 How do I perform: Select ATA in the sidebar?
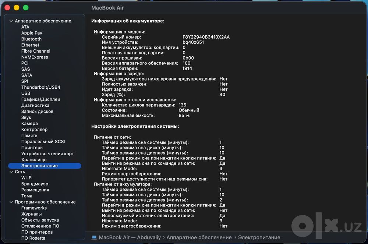(25, 27)
